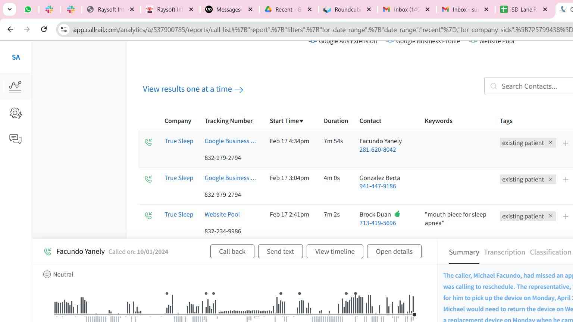The width and height of the screenshot is (573, 322).
Task: Remove existing patient tag from Brock Duan row
Action: 550,216
